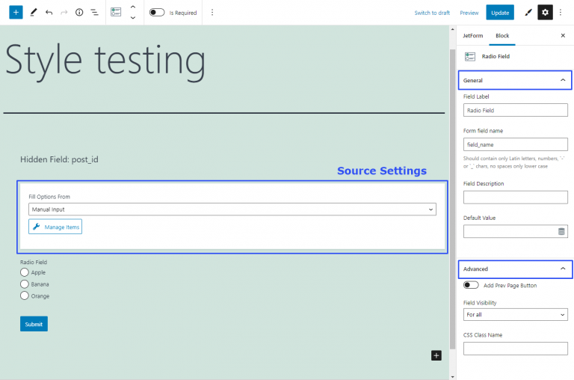Open the settings gear panel

pyautogui.click(x=546, y=13)
